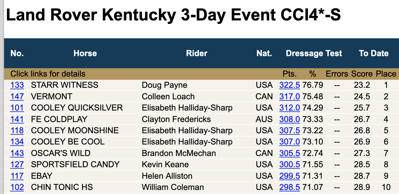The height and width of the screenshot is (194, 399).
Task: Open entry number 118 link
Action: pyautogui.click(x=17, y=131)
